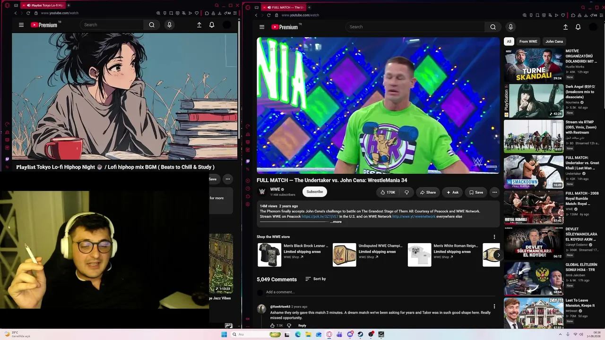Open File Explorer from the taskbar
Image resolution: width=605 pixels, height=340 pixels.
coord(308,335)
